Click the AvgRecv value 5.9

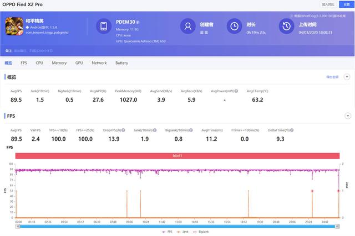191,99
